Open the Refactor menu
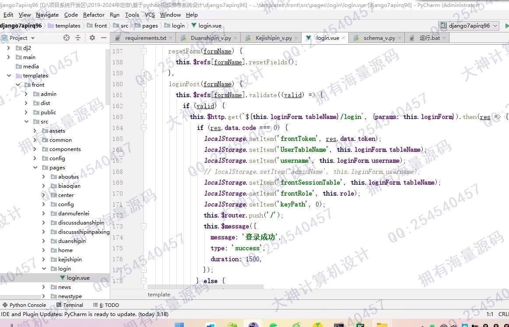The image size is (509, 327). tap(94, 14)
